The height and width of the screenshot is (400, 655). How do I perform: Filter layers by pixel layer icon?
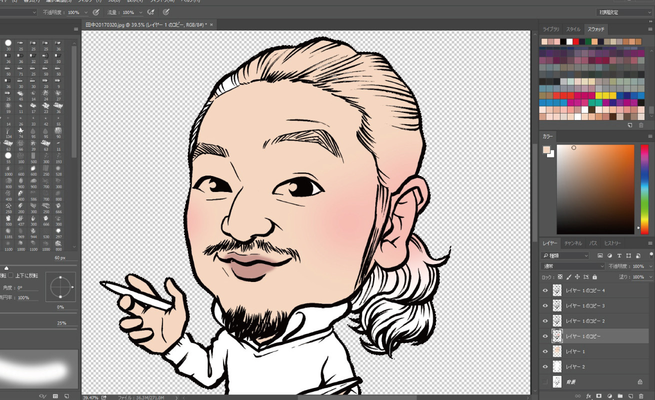(600, 255)
